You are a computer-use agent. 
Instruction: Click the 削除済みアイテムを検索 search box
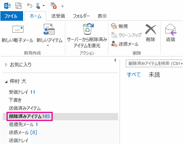(x=154, y=63)
